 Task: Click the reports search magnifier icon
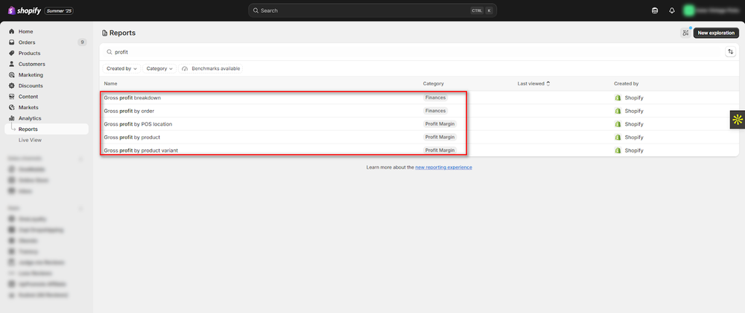(x=110, y=52)
